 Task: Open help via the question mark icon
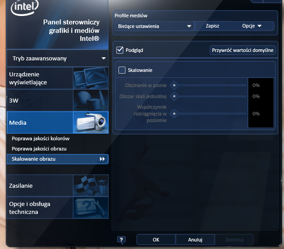point(122,240)
